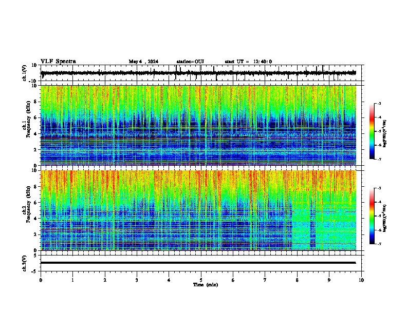Click the 4 kHz tick on ch.2 frequency axis

[x=36, y=219]
